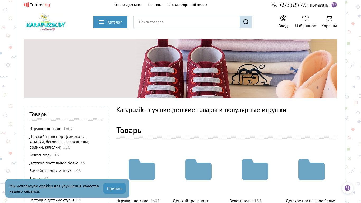Open sidebar Бассейны Intex Интекс
The width and height of the screenshot is (361, 203).
tap(50, 171)
